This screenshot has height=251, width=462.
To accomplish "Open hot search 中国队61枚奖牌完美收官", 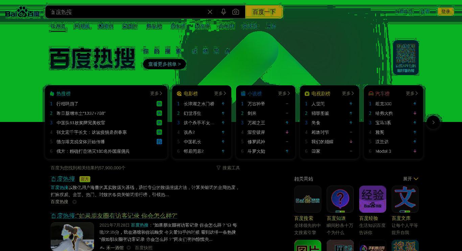I will (81, 123).
